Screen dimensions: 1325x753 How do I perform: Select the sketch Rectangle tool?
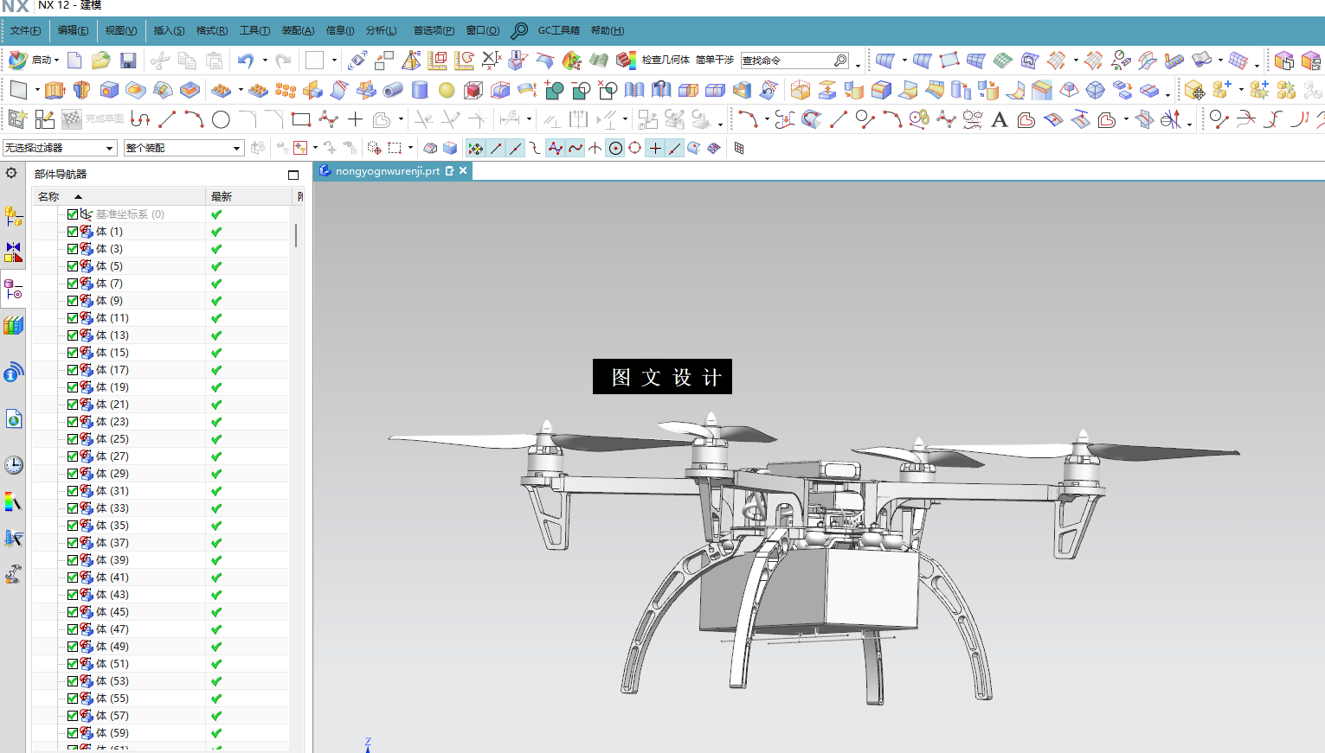click(300, 119)
